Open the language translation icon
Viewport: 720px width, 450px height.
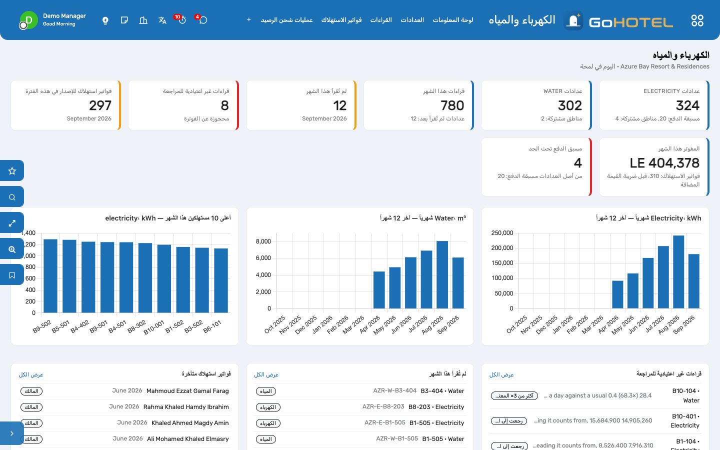(162, 20)
